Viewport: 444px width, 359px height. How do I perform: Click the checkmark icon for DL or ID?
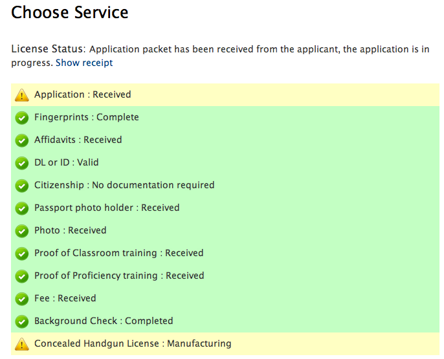coord(22,163)
